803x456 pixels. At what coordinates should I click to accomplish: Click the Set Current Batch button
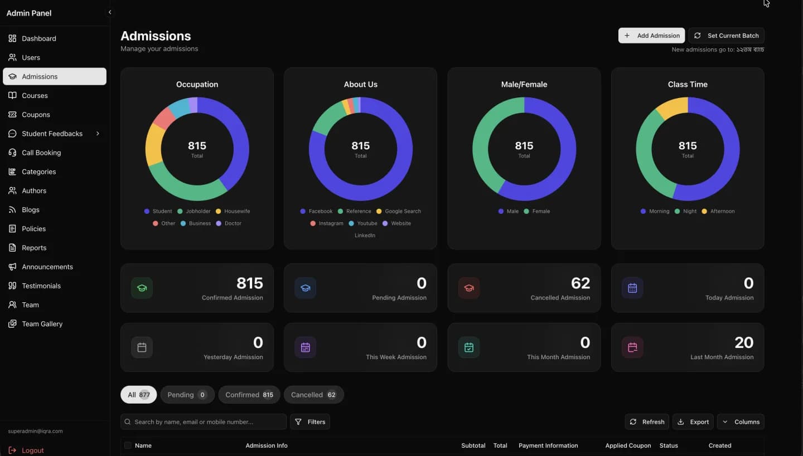tap(727, 36)
